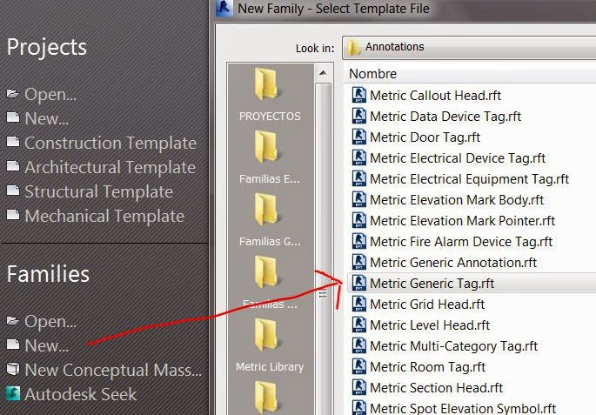The image size is (596, 415).
Task: Click the Metric Callout Head.rft file icon
Action: point(358,95)
